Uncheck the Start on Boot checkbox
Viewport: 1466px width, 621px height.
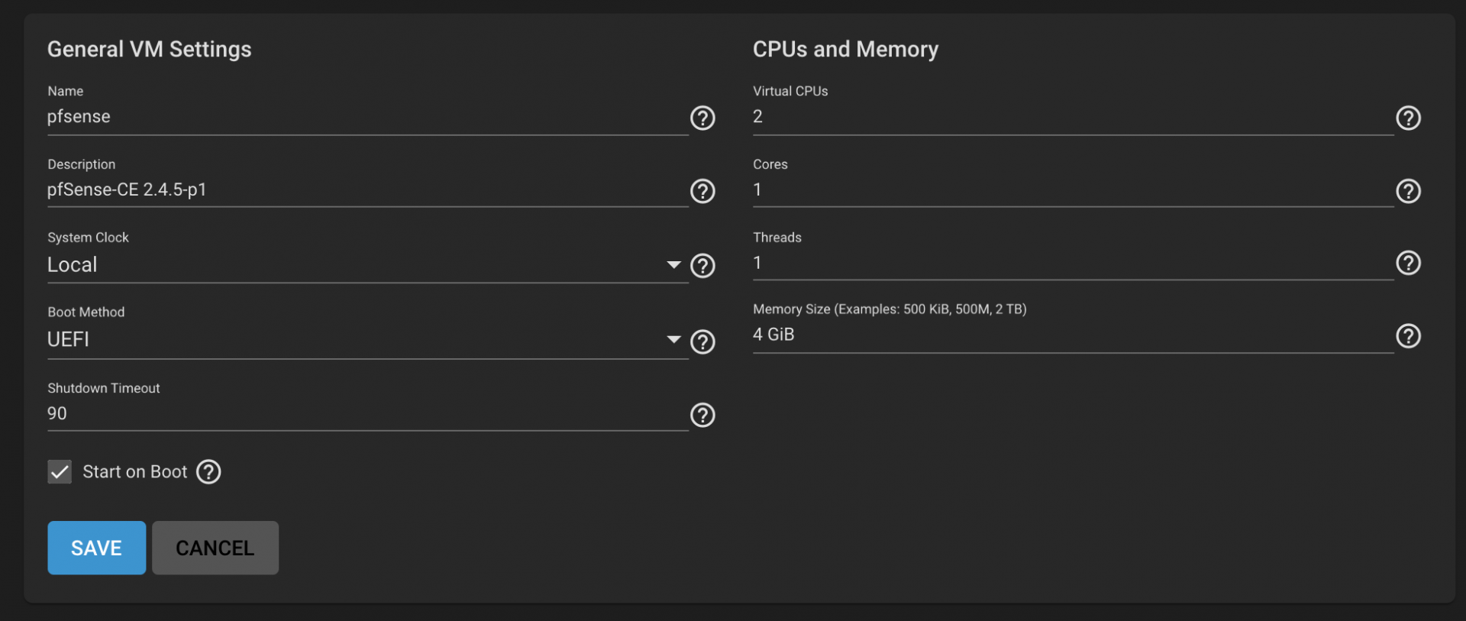coord(60,472)
